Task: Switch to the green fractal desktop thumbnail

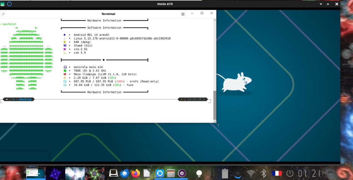Action: point(94,173)
